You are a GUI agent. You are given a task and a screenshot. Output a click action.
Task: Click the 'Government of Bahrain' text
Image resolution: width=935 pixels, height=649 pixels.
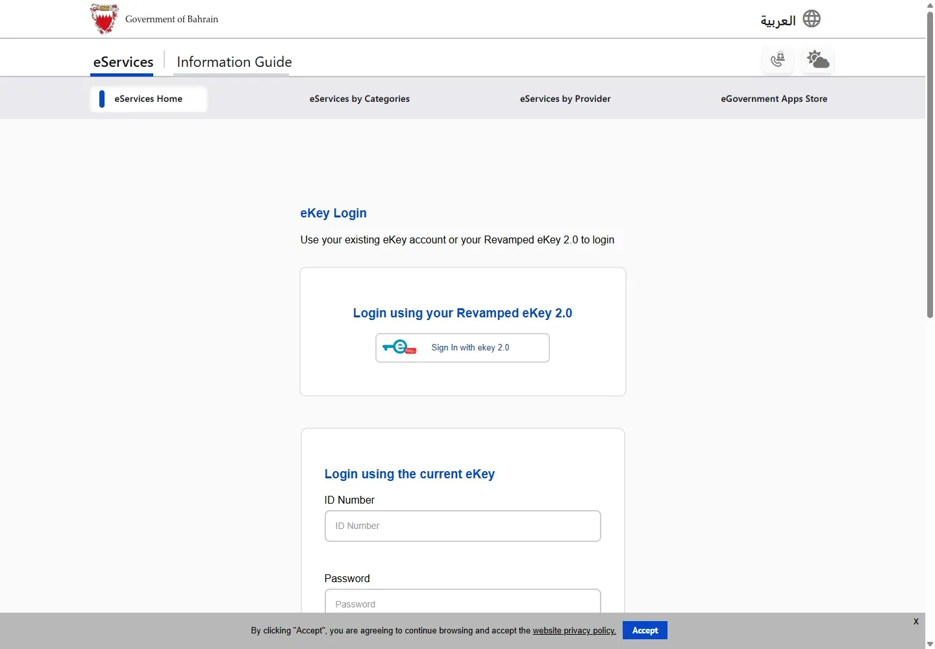click(171, 19)
